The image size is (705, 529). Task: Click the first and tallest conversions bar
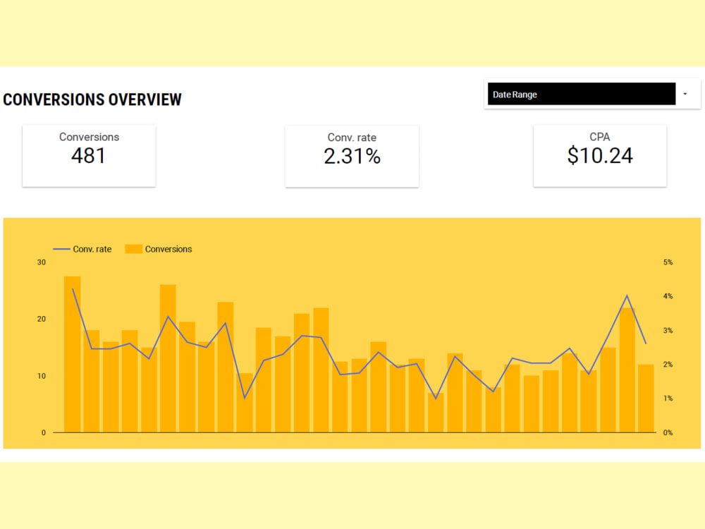(73, 355)
